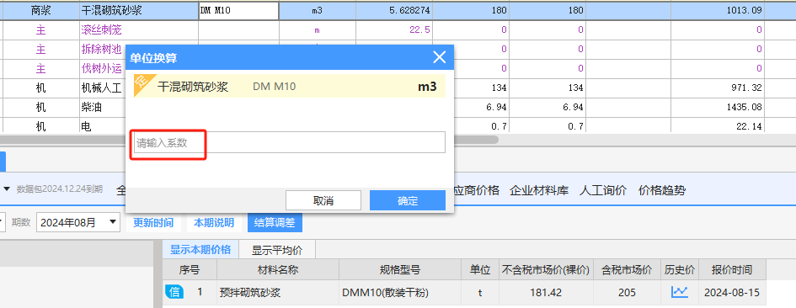Click the DMM10(散装干粉) specification cell
This screenshot has width=796, height=308.
(x=400, y=293)
